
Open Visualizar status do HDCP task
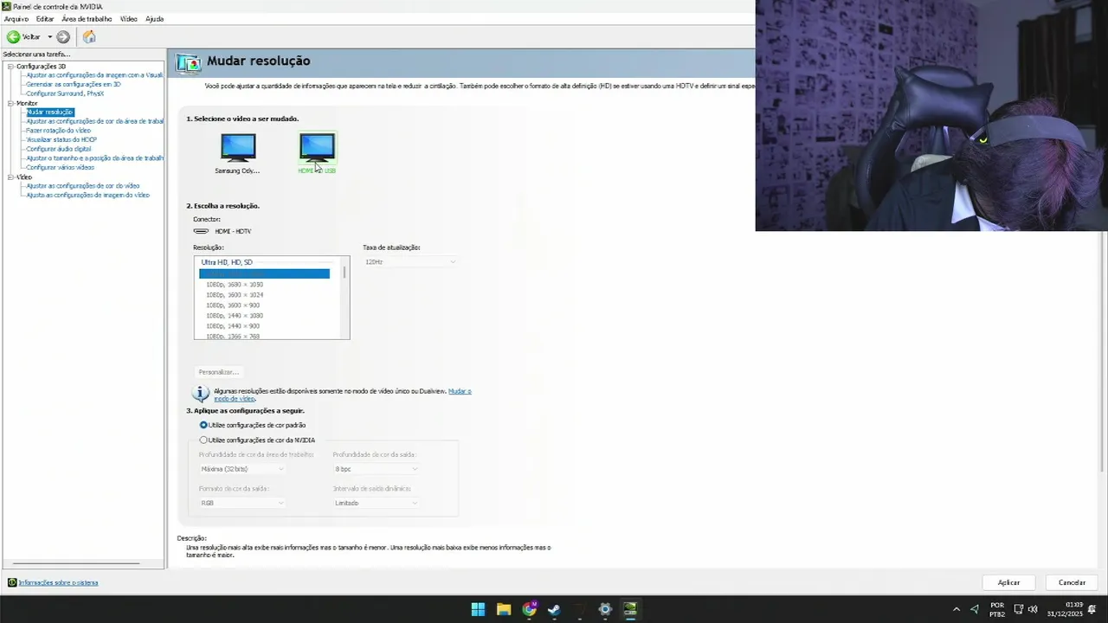[x=61, y=139]
